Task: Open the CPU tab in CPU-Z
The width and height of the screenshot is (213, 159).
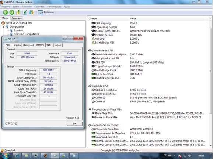Action: [x=8, y=45]
